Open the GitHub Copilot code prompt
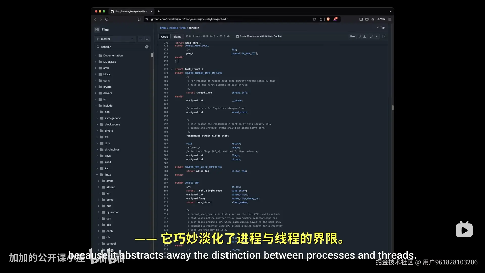The width and height of the screenshot is (485, 273). (258, 36)
